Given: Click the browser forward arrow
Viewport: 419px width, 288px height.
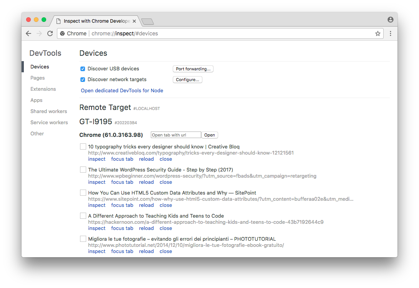Looking at the screenshot, I should pos(39,34).
